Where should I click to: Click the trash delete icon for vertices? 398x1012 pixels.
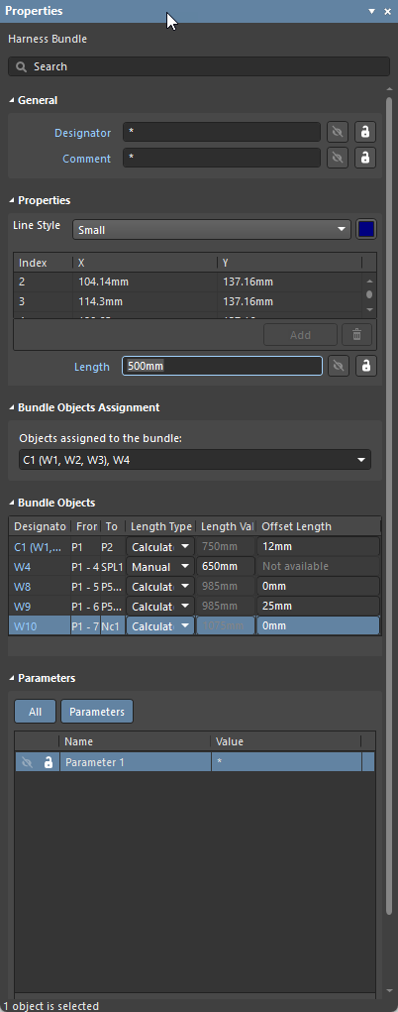pyautogui.click(x=356, y=335)
